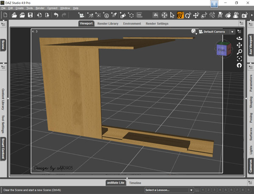Click the Save scene floppy disk icon
This screenshot has height=194, width=254.
pos(30,15)
